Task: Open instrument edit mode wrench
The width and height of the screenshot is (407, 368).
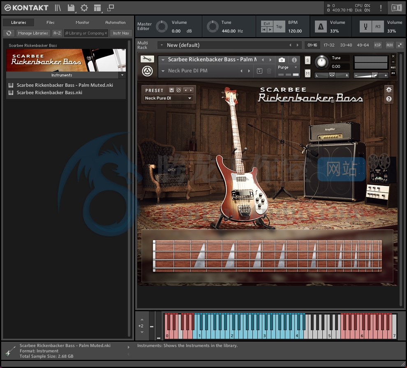Action: (147, 59)
